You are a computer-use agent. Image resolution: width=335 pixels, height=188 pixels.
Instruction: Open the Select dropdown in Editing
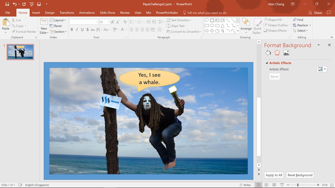tap(300, 31)
